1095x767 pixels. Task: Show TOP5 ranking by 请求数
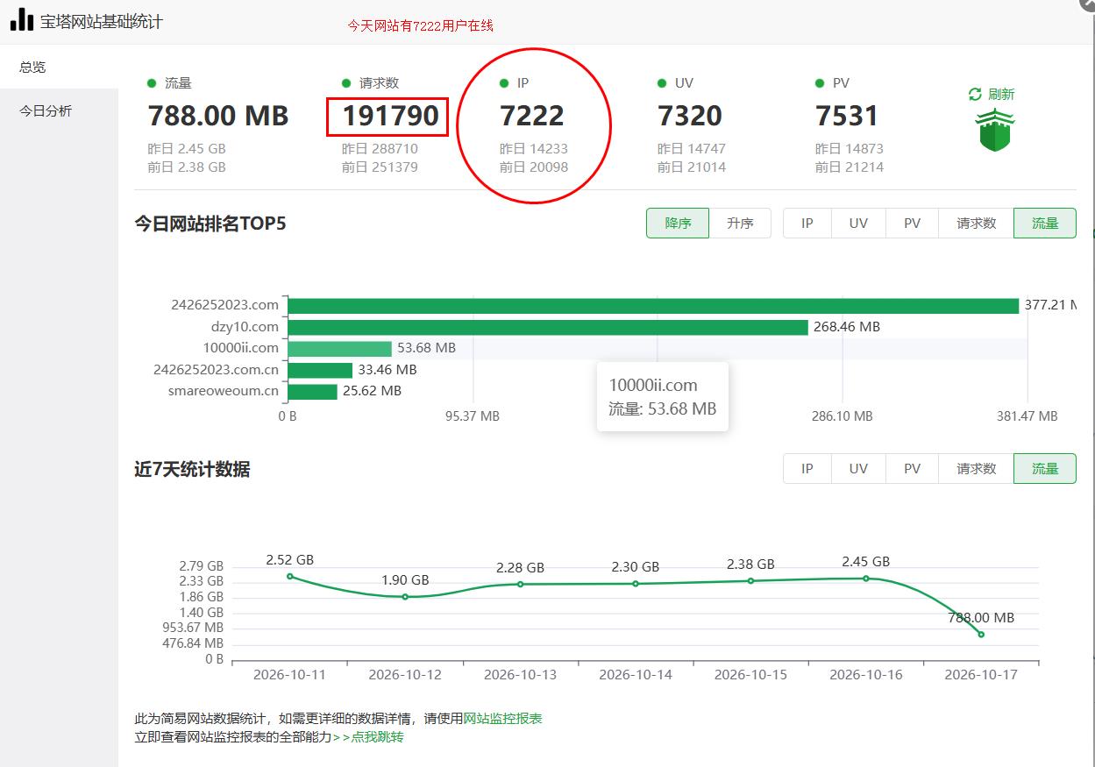(x=977, y=224)
